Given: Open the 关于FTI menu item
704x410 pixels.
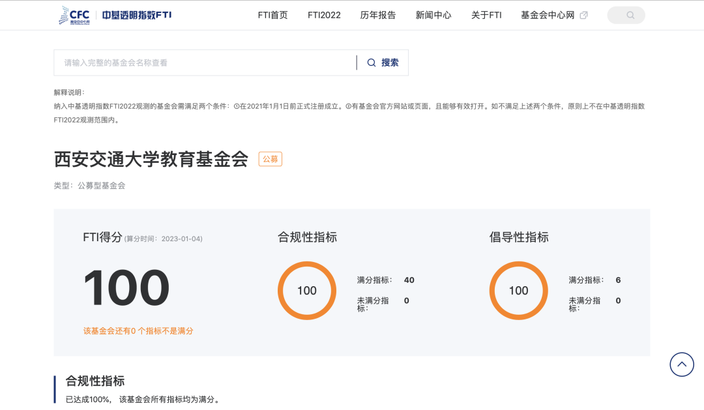Looking at the screenshot, I should (486, 15).
